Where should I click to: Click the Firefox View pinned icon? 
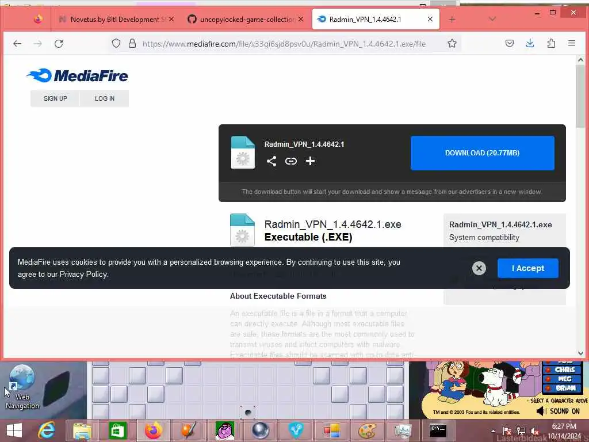(38, 19)
